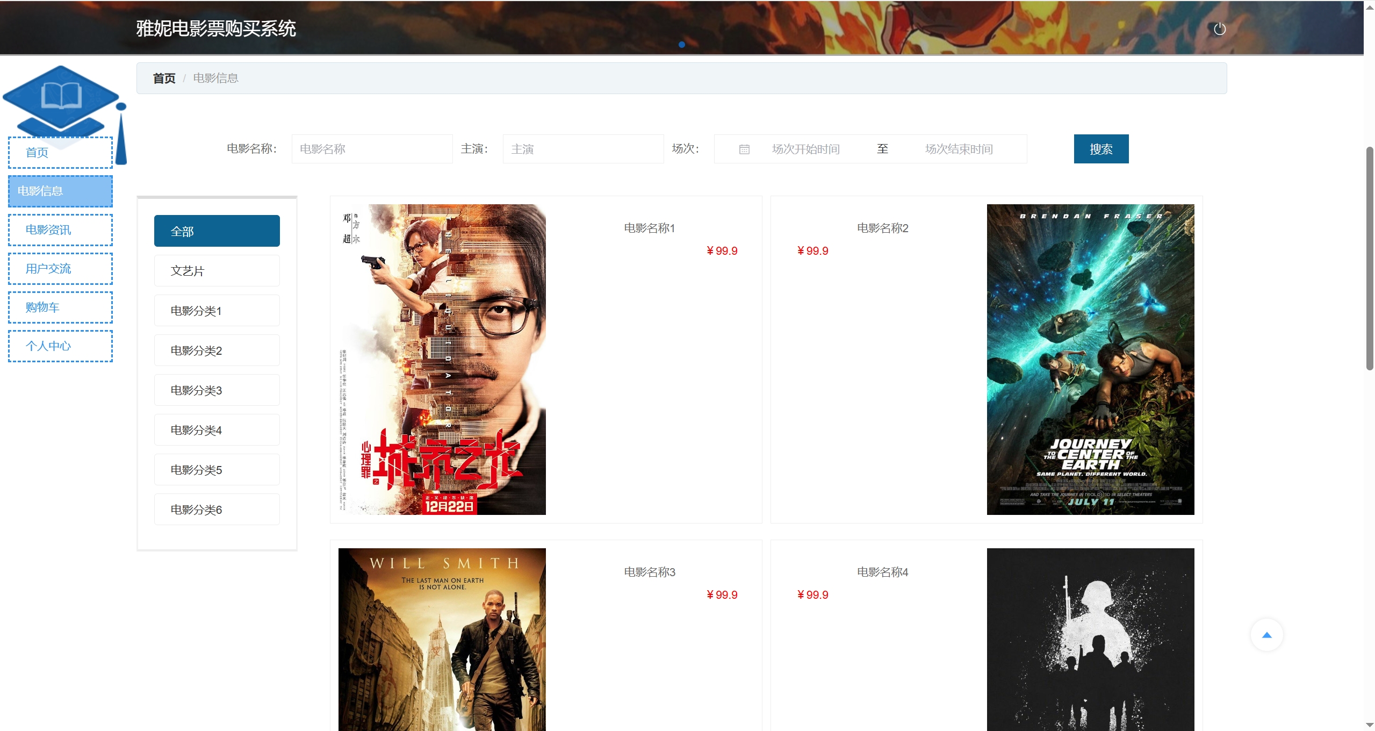
Task: Select the 电影分类4 category filter
Action: pyautogui.click(x=217, y=430)
